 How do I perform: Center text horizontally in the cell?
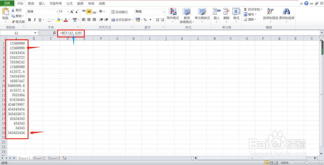pyautogui.click(x=89, y=20)
